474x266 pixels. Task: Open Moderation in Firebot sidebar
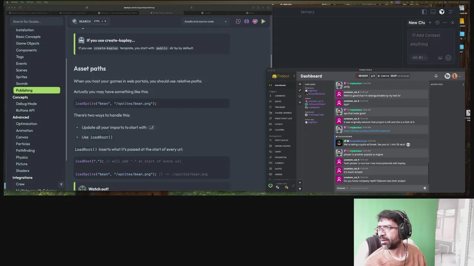[280, 157]
